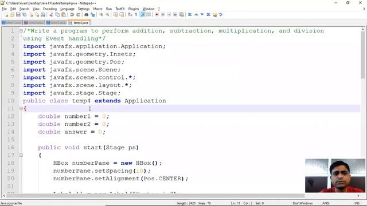367x206 pixels.
Task: Click 'public void start(Stage ps)' line
Action: (x=88, y=148)
